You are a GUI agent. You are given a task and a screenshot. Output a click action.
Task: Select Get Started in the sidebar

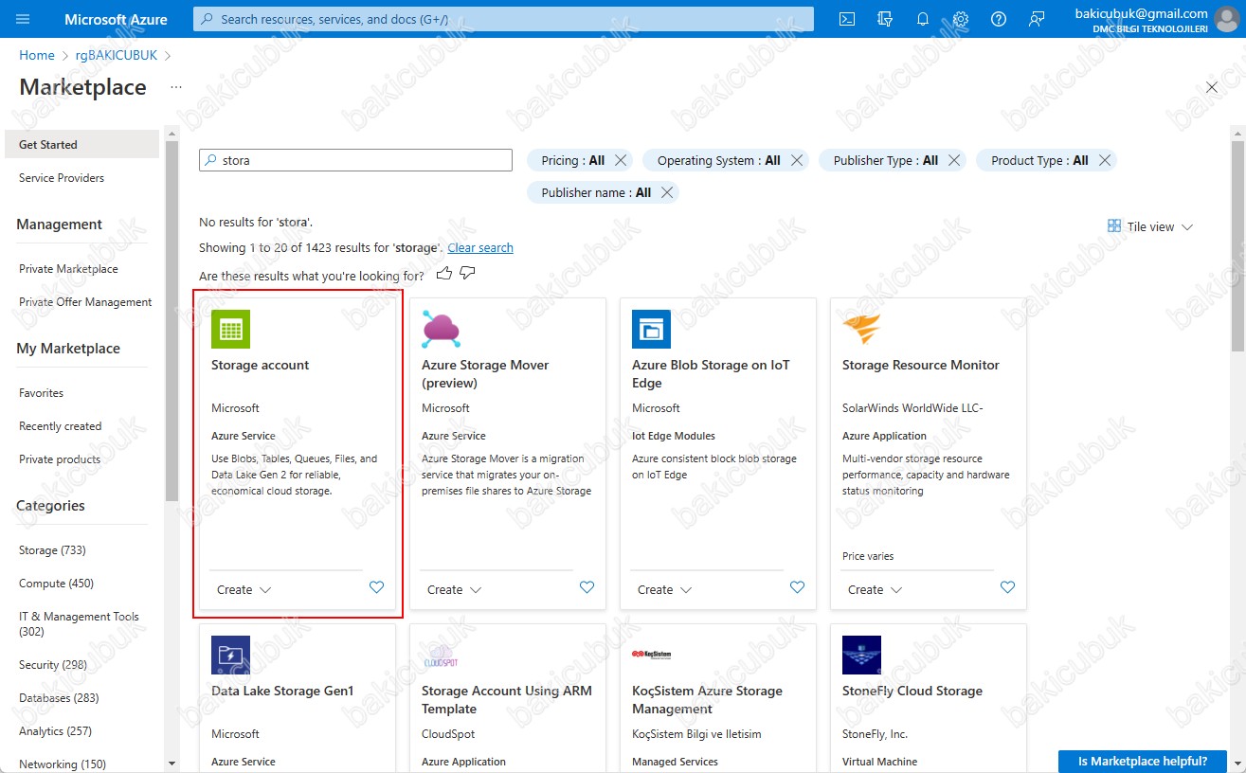click(81, 145)
